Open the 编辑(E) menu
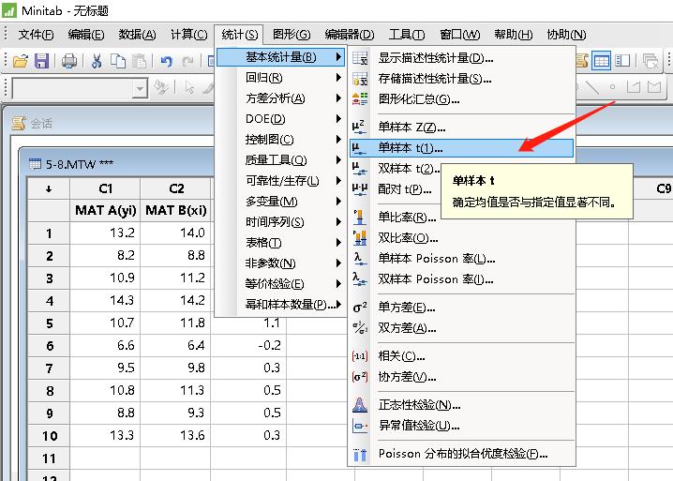The image size is (673, 481). 86,35
